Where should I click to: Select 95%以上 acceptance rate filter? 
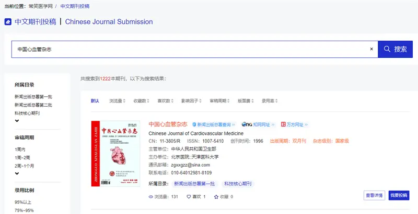(x=24, y=202)
